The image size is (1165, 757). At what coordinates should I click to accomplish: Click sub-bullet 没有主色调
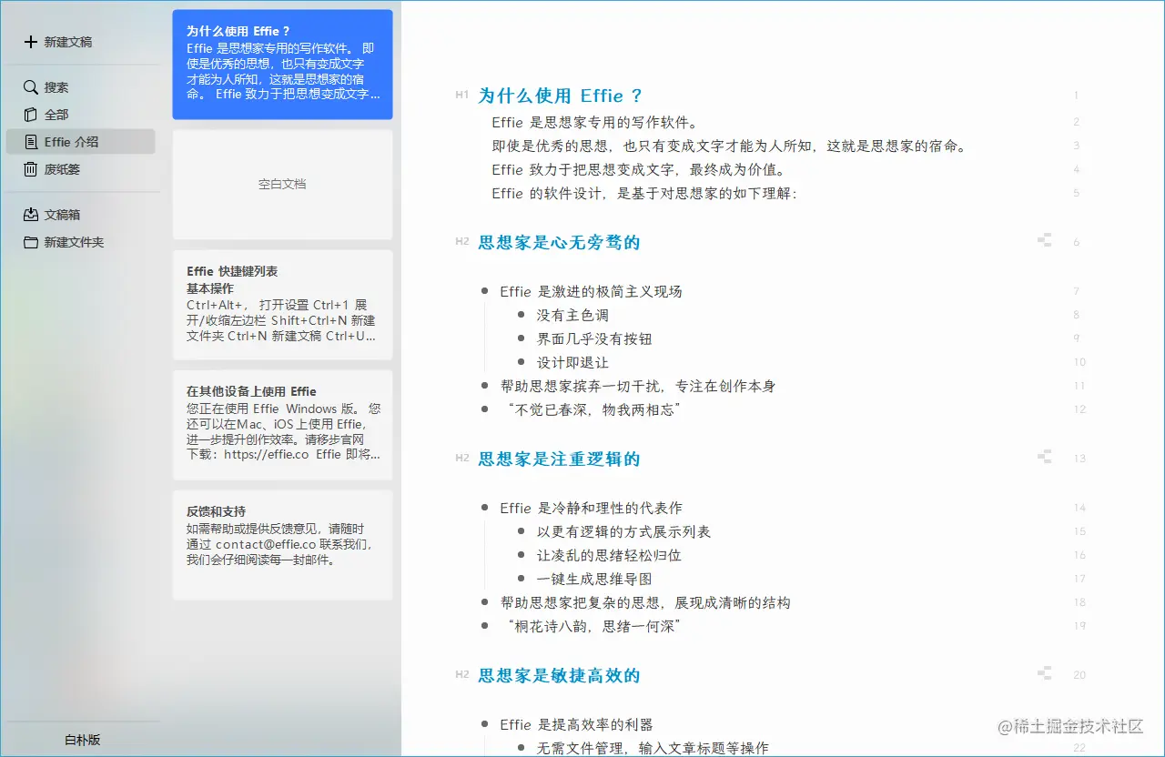[572, 315]
